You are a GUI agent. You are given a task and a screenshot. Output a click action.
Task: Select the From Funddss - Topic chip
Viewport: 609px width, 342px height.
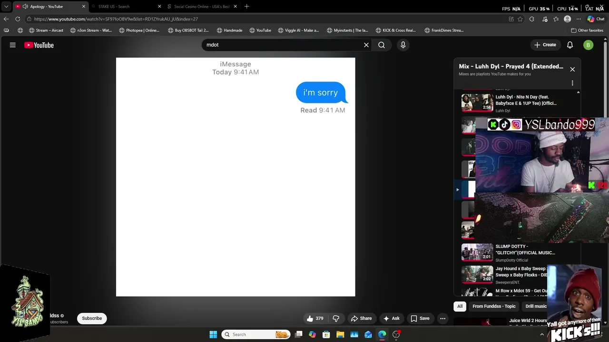tap(494, 306)
